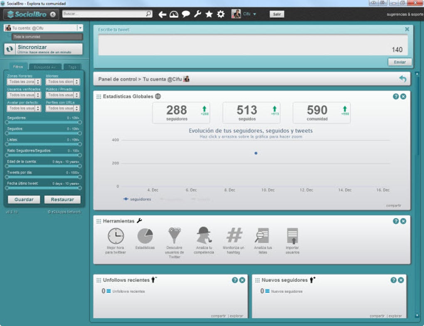Screen dimensions: 424x326
Task: Click into the Escribe tu tweet text area
Action: point(253,45)
